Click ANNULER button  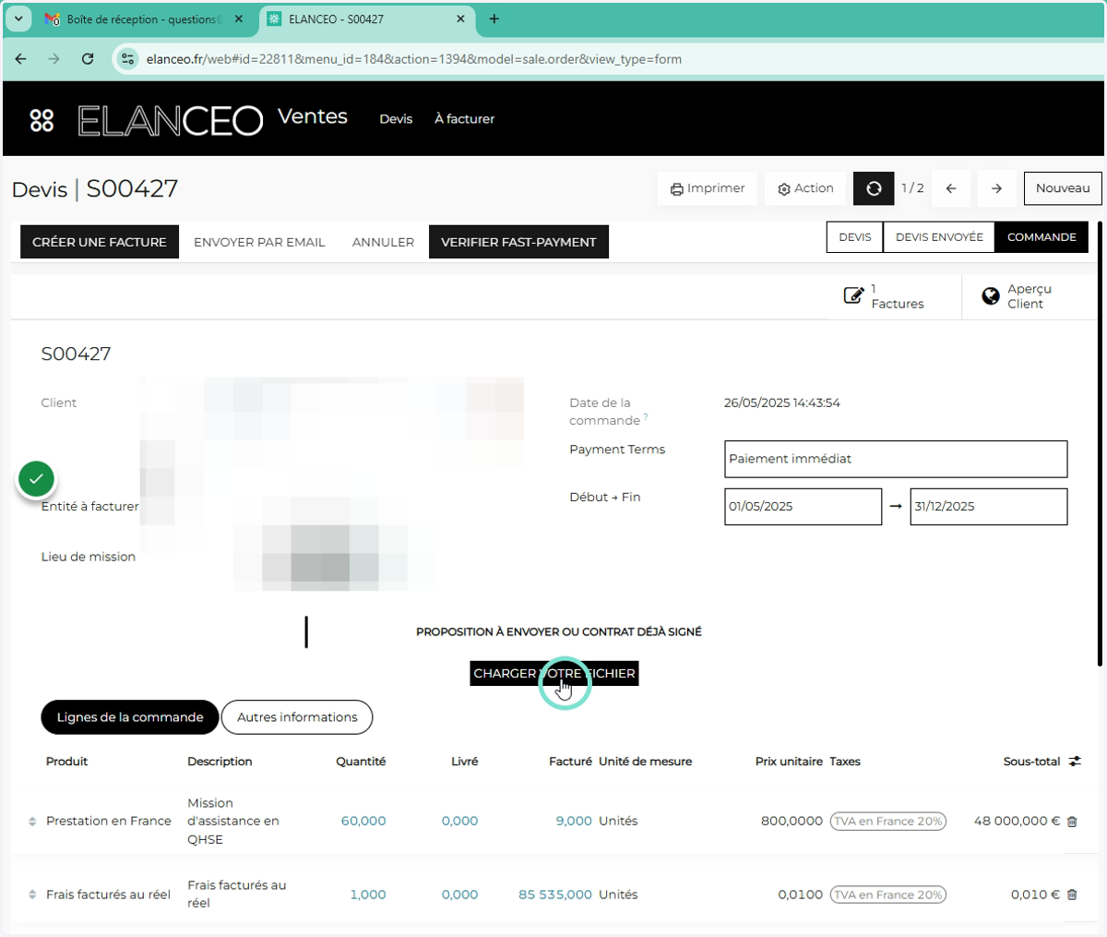click(x=383, y=242)
